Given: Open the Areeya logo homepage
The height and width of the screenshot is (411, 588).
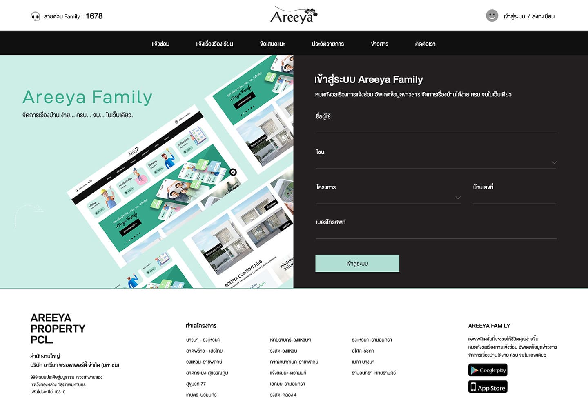Looking at the screenshot, I should coord(294,16).
